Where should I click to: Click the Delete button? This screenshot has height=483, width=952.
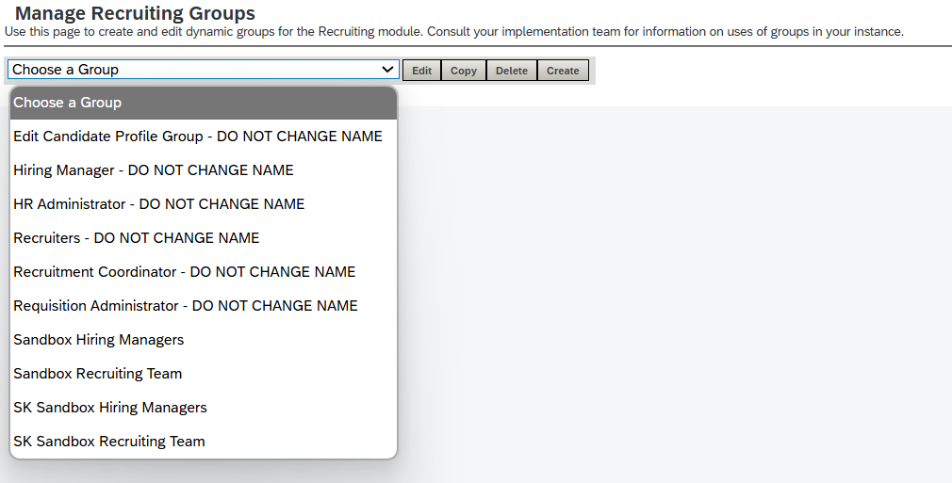point(511,71)
